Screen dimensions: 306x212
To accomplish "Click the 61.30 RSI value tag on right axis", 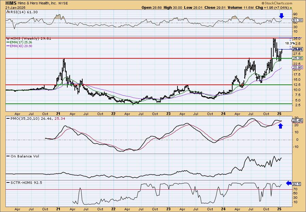I will (x=297, y=20).
